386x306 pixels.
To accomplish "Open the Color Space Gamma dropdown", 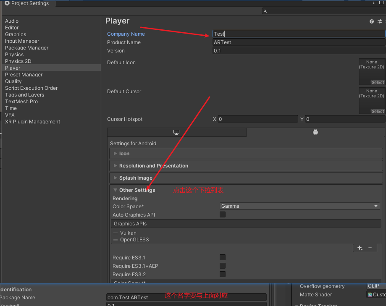I will (x=299, y=206).
